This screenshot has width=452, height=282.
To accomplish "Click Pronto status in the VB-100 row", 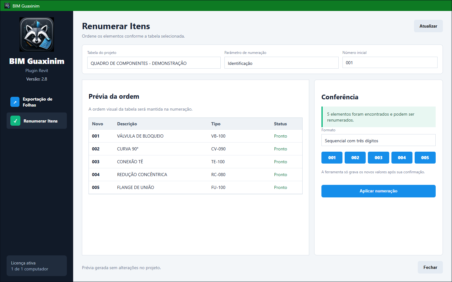I will (280, 136).
